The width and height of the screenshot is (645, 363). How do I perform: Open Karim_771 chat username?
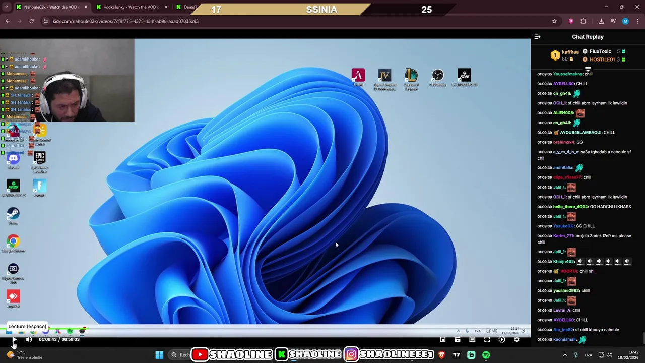(563, 236)
